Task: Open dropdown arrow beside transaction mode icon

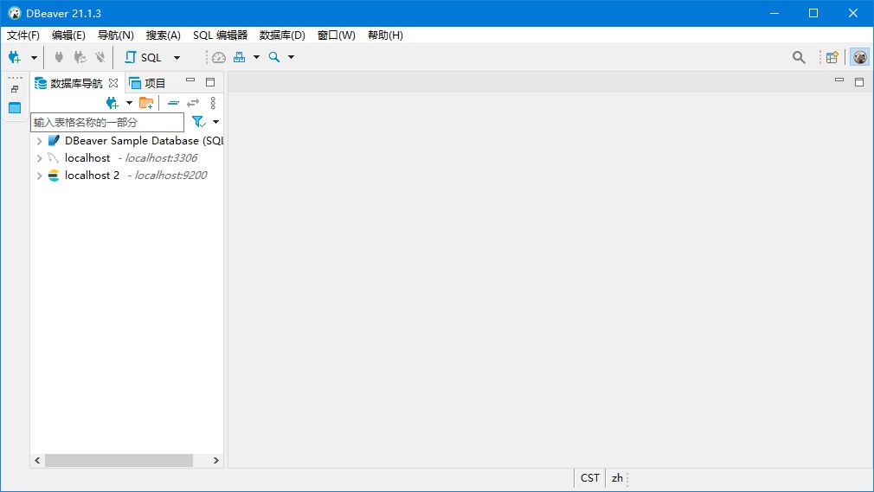Action: click(256, 57)
